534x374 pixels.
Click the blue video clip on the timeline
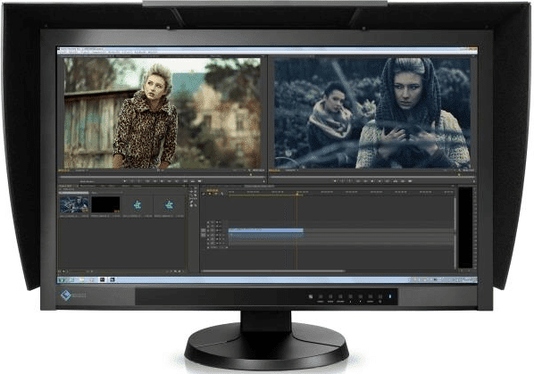[x=265, y=230]
